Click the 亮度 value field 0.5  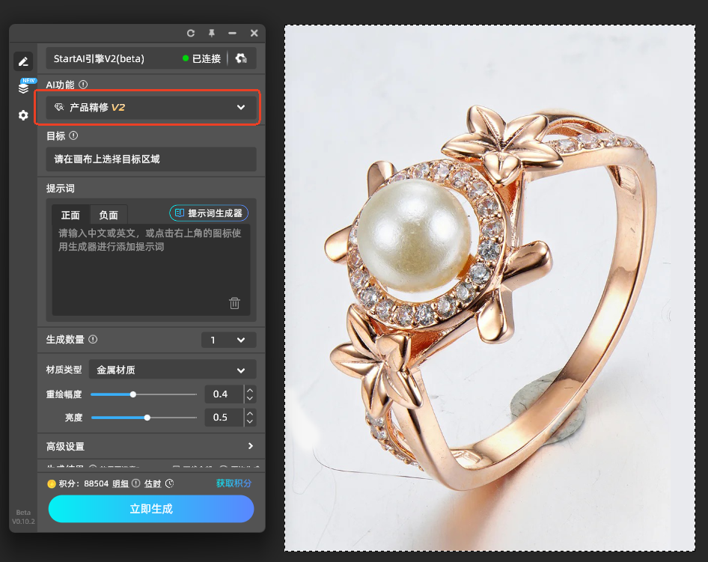coord(224,417)
